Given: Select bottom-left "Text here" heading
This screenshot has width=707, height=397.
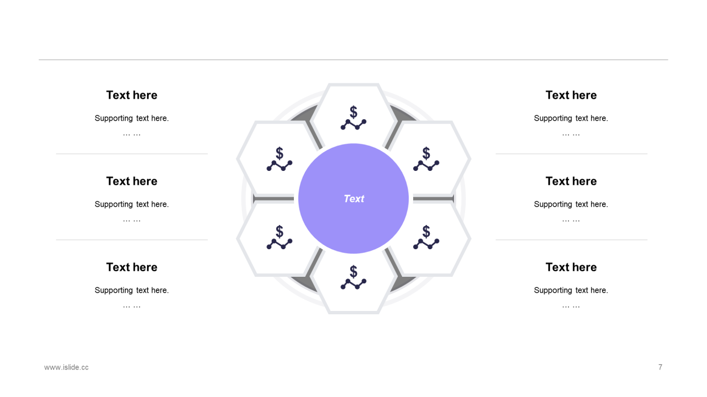Looking at the screenshot, I should pyautogui.click(x=131, y=267).
